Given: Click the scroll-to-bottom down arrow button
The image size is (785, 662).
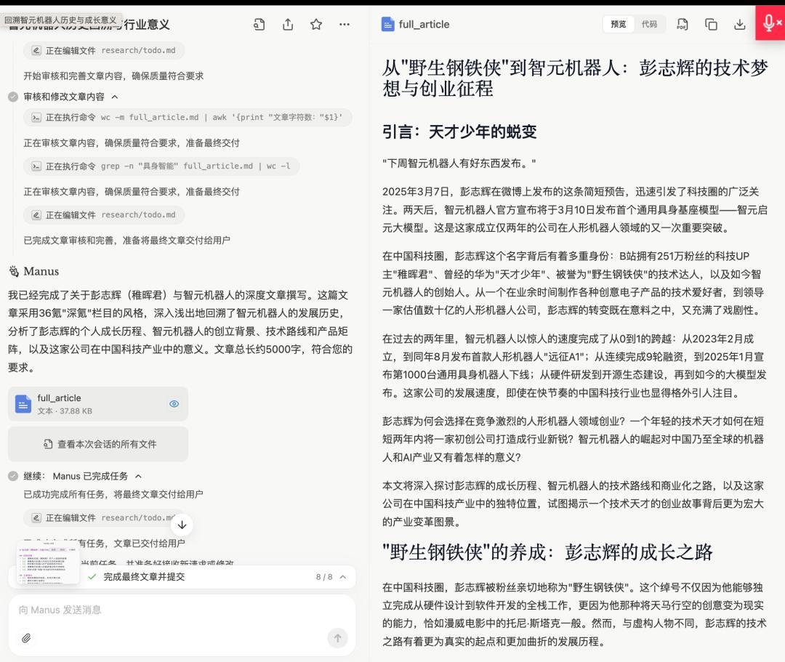Looking at the screenshot, I should (x=182, y=524).
